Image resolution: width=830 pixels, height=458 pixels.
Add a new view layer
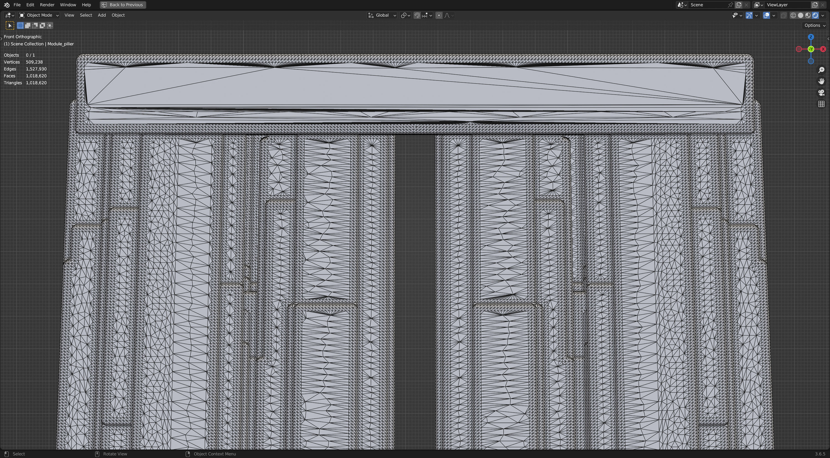point(815,5)
